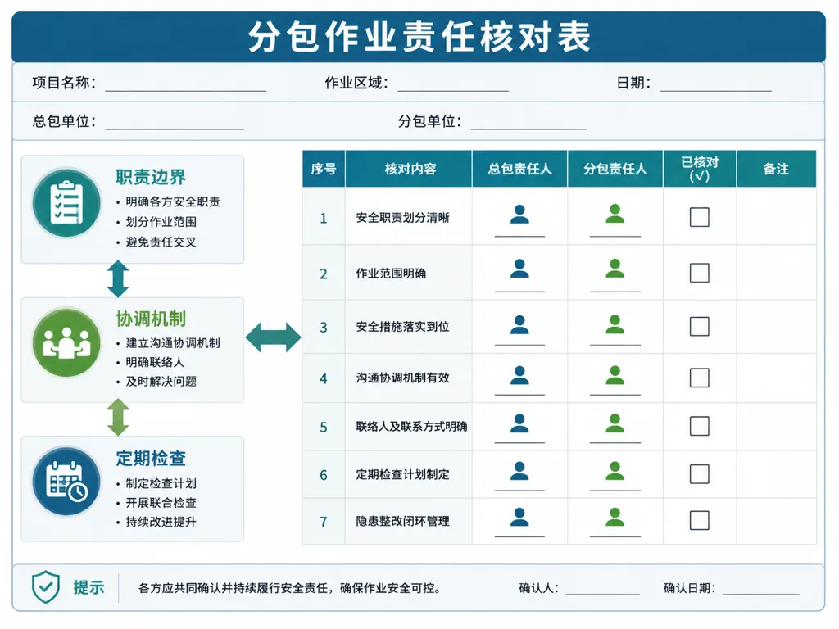Click the calendar clock icon beside 定期检查
This screenshot has height=629, width=839.
coord(66,482)
